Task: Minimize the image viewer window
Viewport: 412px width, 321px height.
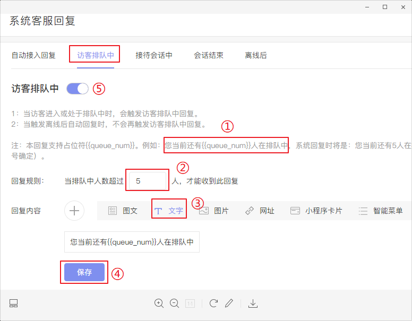Action: point(367,7)
